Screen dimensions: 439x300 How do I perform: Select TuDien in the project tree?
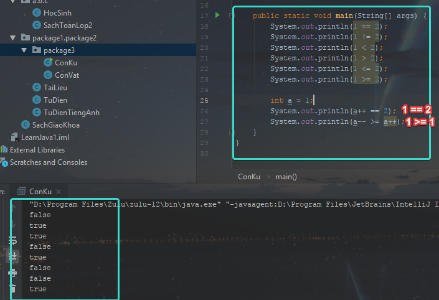tap(55, 100)
